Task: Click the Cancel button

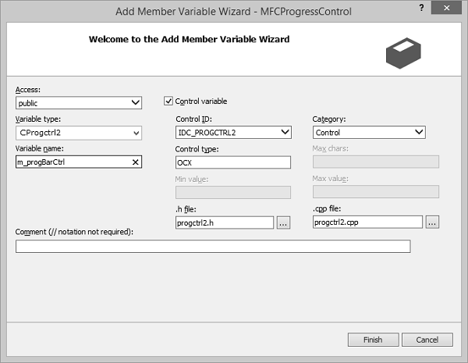Action: 427,340
